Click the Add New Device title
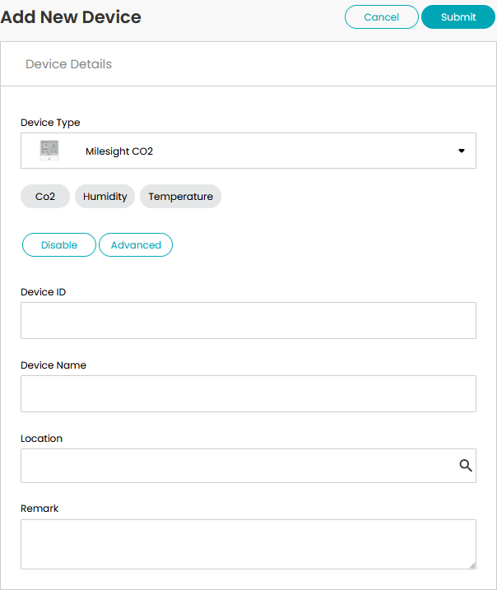 (x=71, y=17)
